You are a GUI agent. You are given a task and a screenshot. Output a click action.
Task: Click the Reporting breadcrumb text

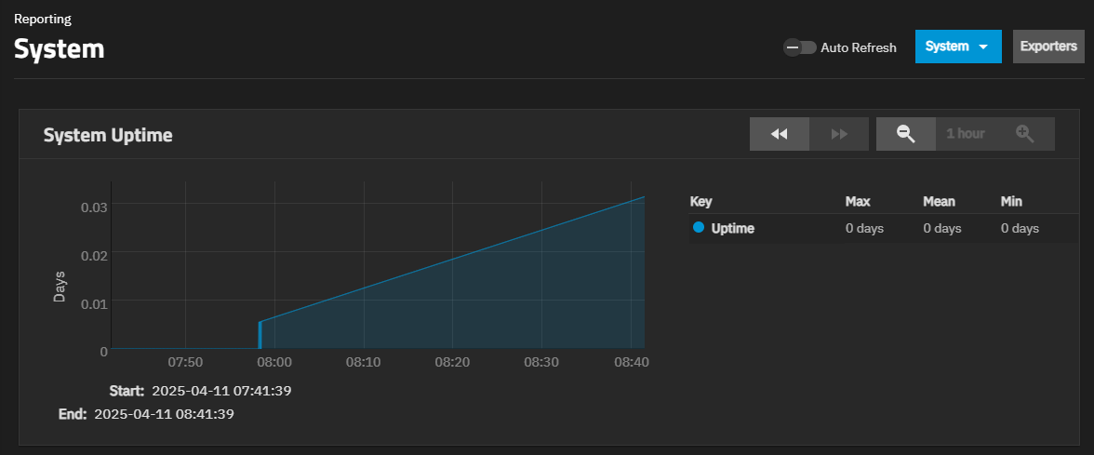tap(43, 19)
